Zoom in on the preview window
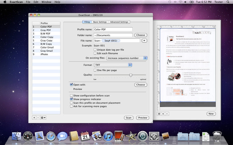The height and width of the screenshot is (145, 233). 163,114
